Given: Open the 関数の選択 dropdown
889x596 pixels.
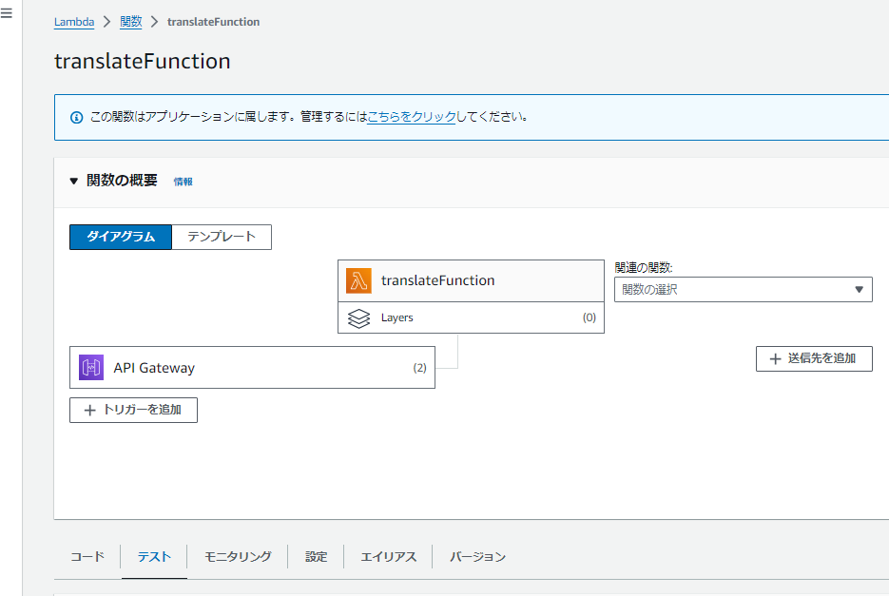Looking at the screenshot, I should [x=743, y=290].
